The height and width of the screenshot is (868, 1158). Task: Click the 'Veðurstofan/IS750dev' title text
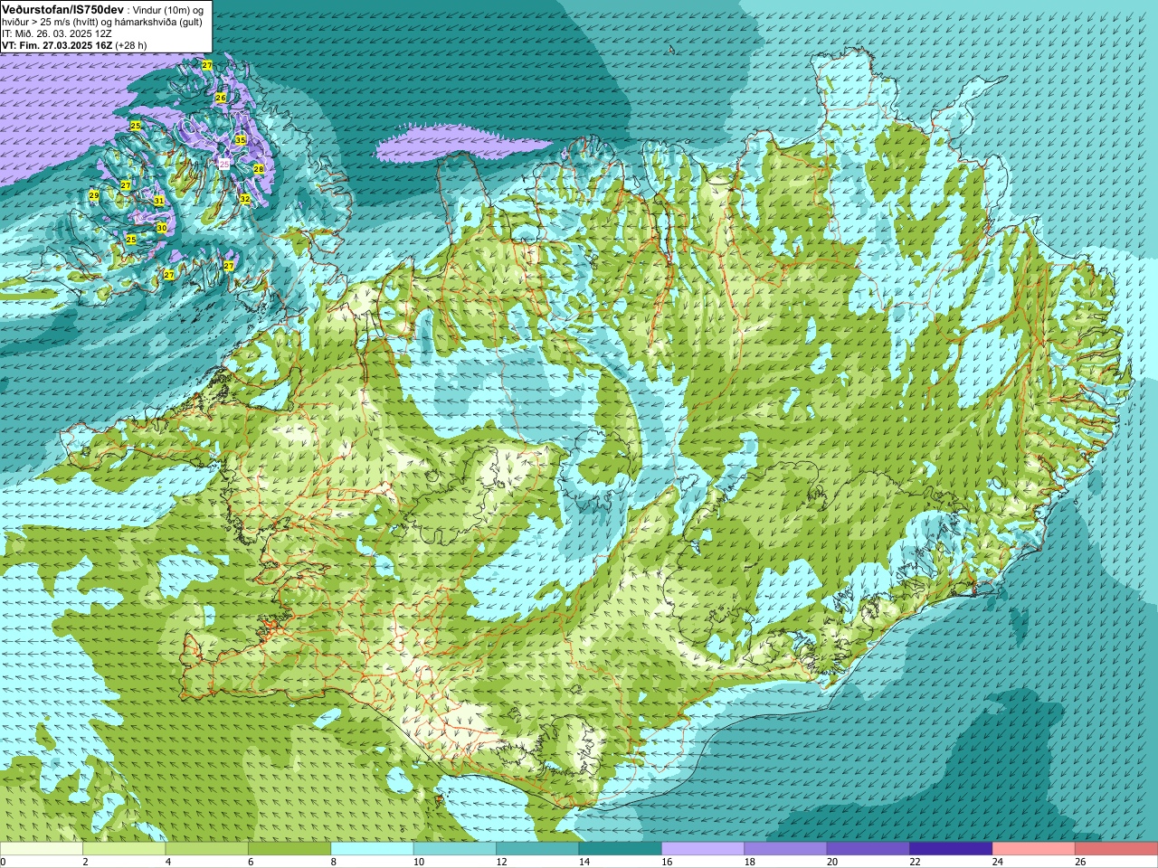[x=63, y=9]
